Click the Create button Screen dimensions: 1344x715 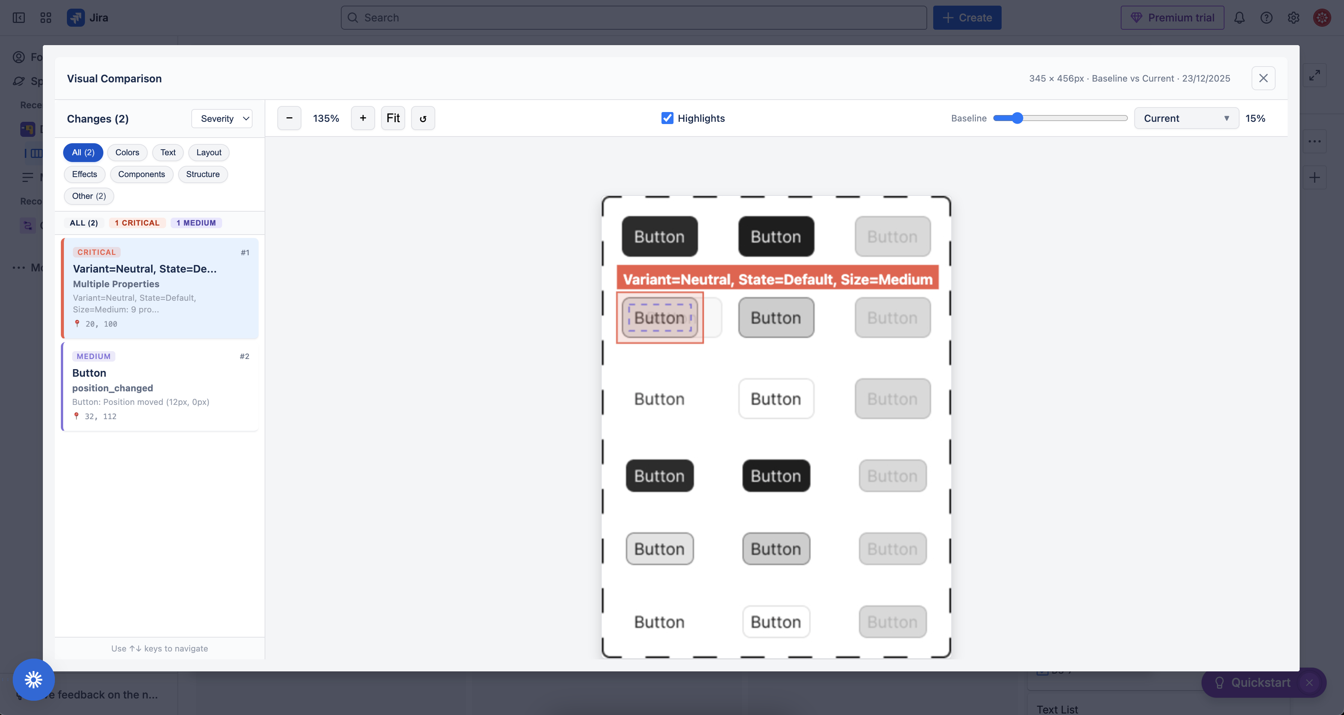[x=967, y=18]
